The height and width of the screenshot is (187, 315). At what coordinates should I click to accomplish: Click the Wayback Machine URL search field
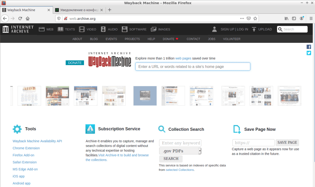tap(193, 67)
